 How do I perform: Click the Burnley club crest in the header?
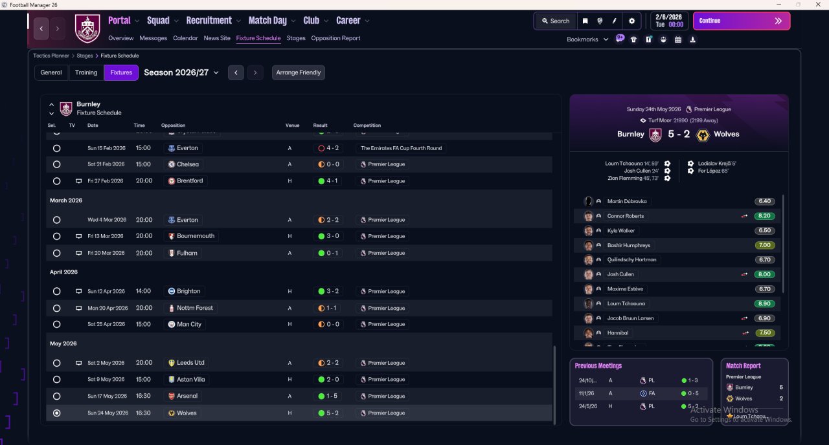pos(87,28)
